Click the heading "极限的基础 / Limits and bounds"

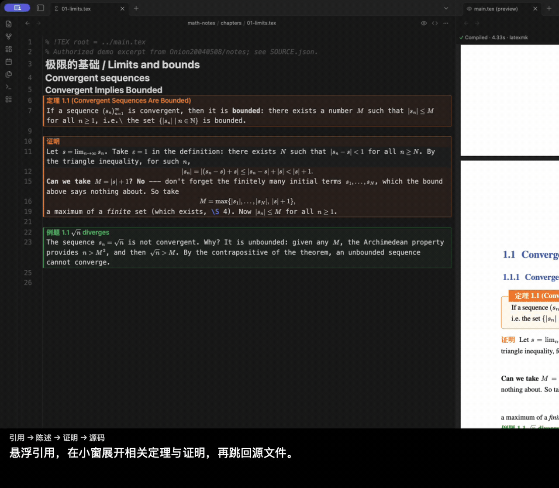(x=122, y=65)
